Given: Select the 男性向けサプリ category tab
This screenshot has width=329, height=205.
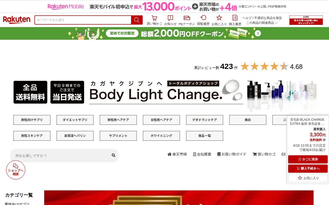Looking at the screenshot, I should tap(32, 120).
